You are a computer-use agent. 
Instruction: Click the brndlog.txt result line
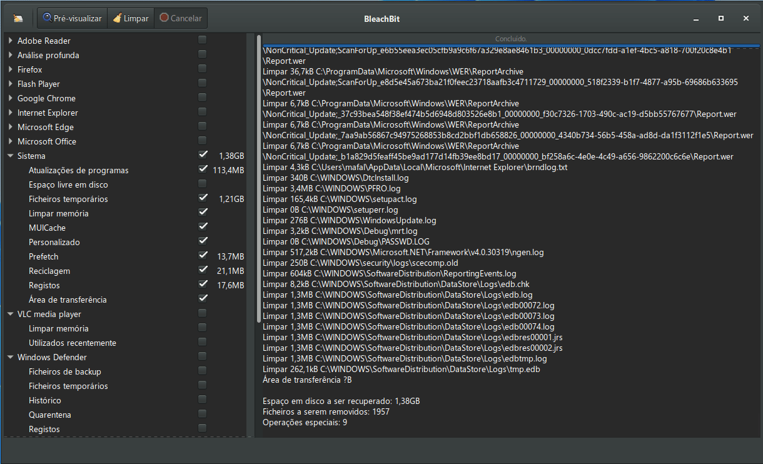click(x=415, y=167)
